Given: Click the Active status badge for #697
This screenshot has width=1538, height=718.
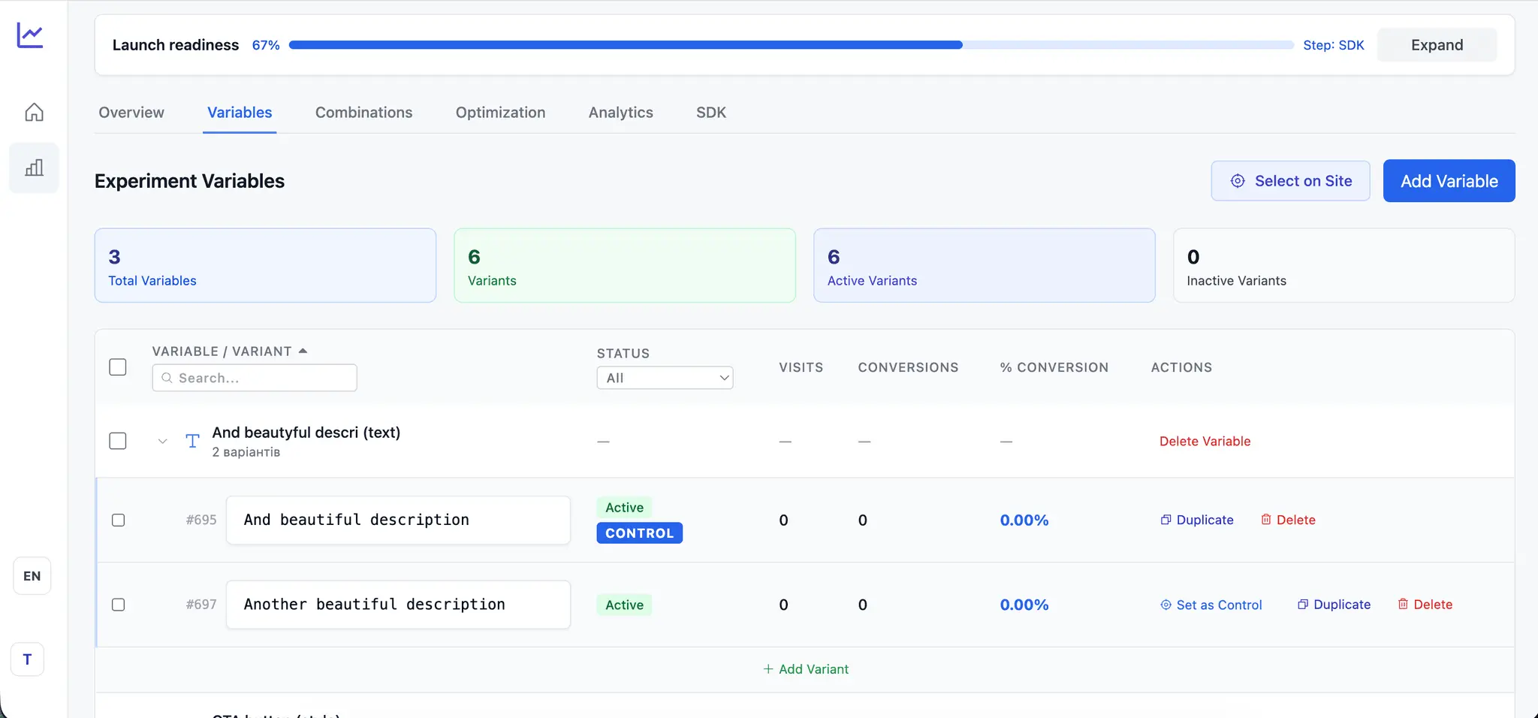Looking at the screenshot, I should pyautogui.click(x=624, y=605).
